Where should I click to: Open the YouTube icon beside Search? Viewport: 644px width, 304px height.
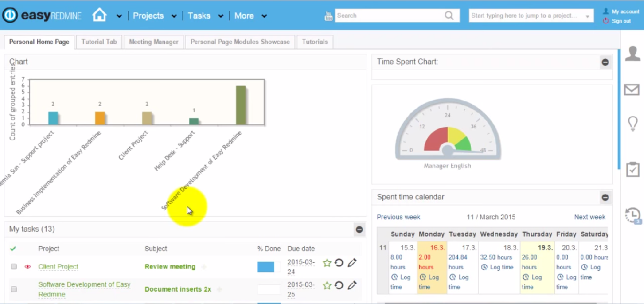pos(329,16)
